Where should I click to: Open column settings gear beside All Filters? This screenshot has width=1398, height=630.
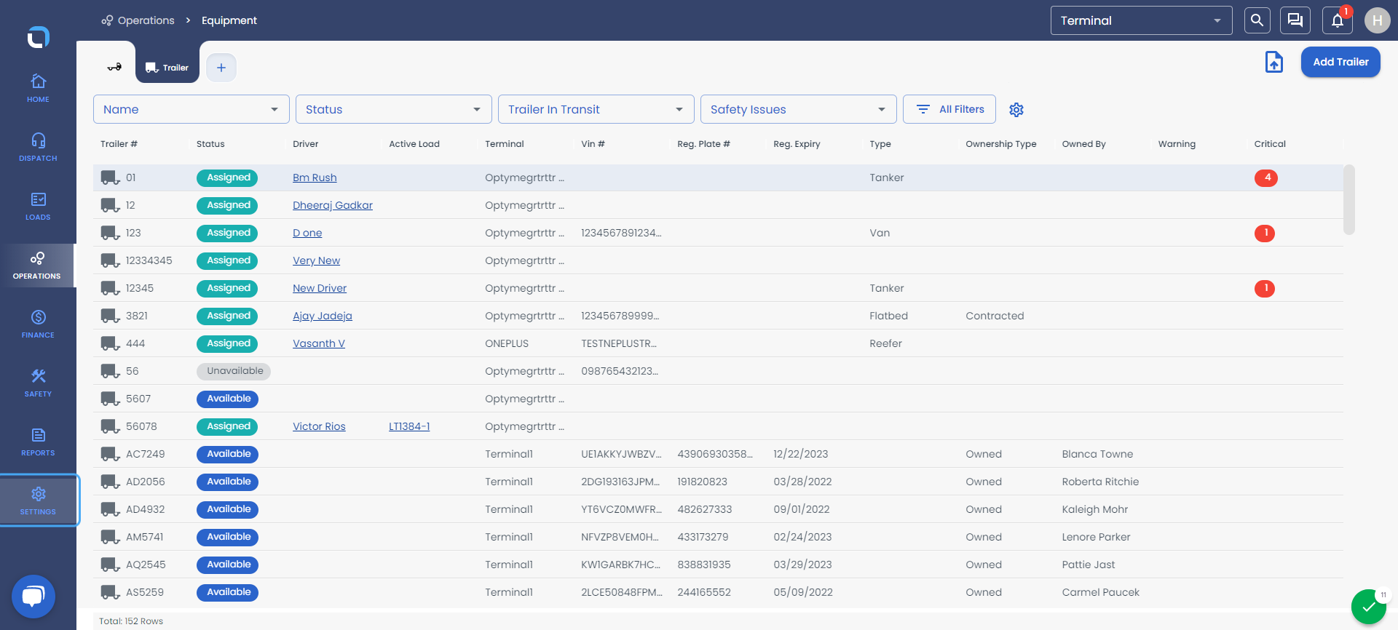[1016, 109]
